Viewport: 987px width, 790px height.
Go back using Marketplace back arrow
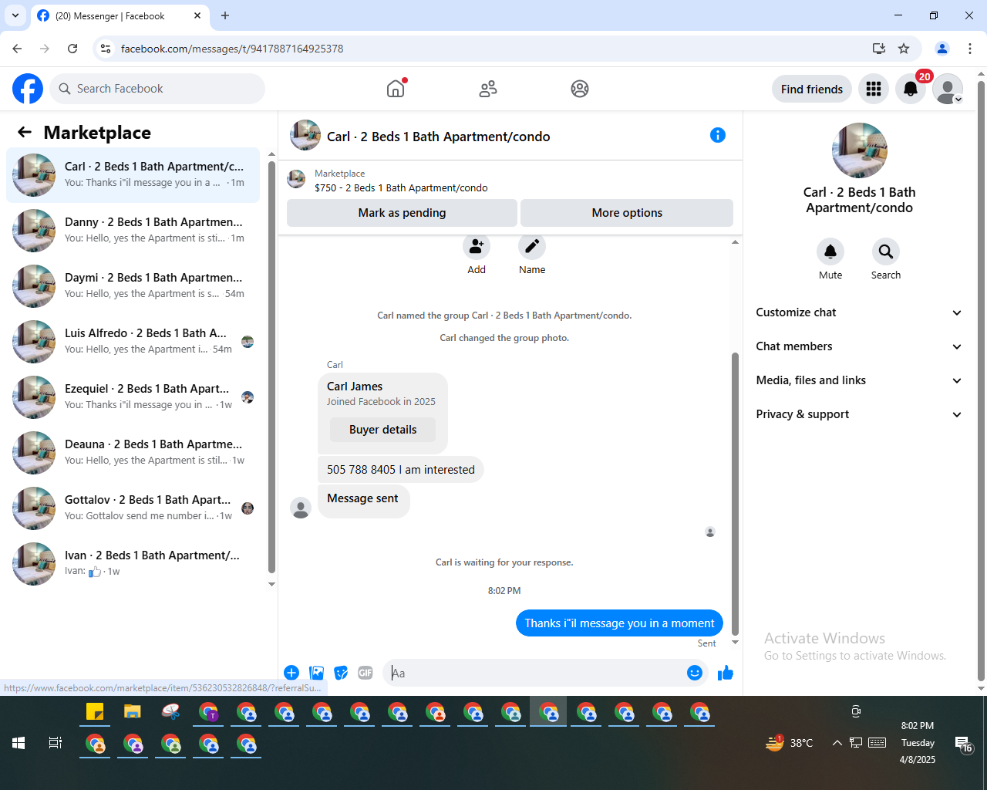(25, 132)
